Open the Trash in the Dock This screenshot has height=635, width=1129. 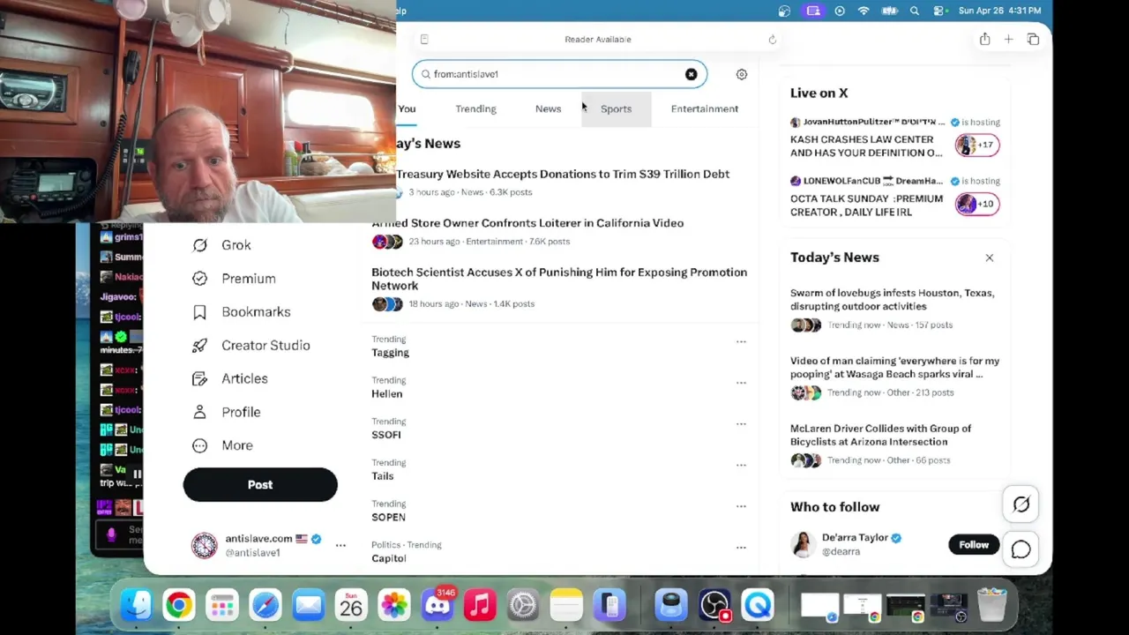tap(992, 606)
